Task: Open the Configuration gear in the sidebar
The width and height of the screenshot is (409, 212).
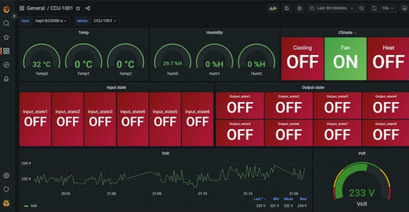Action: [x=6, y=176]
